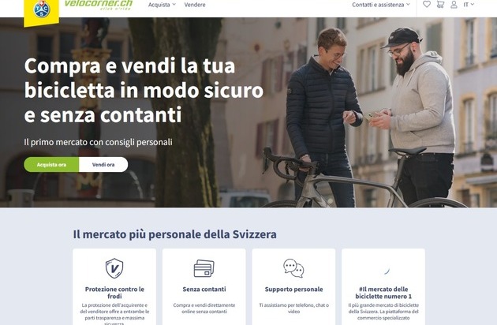Click the velocorner.ch logo
Viewport: 497px width, 325px height.
click(x=99, y=5)
